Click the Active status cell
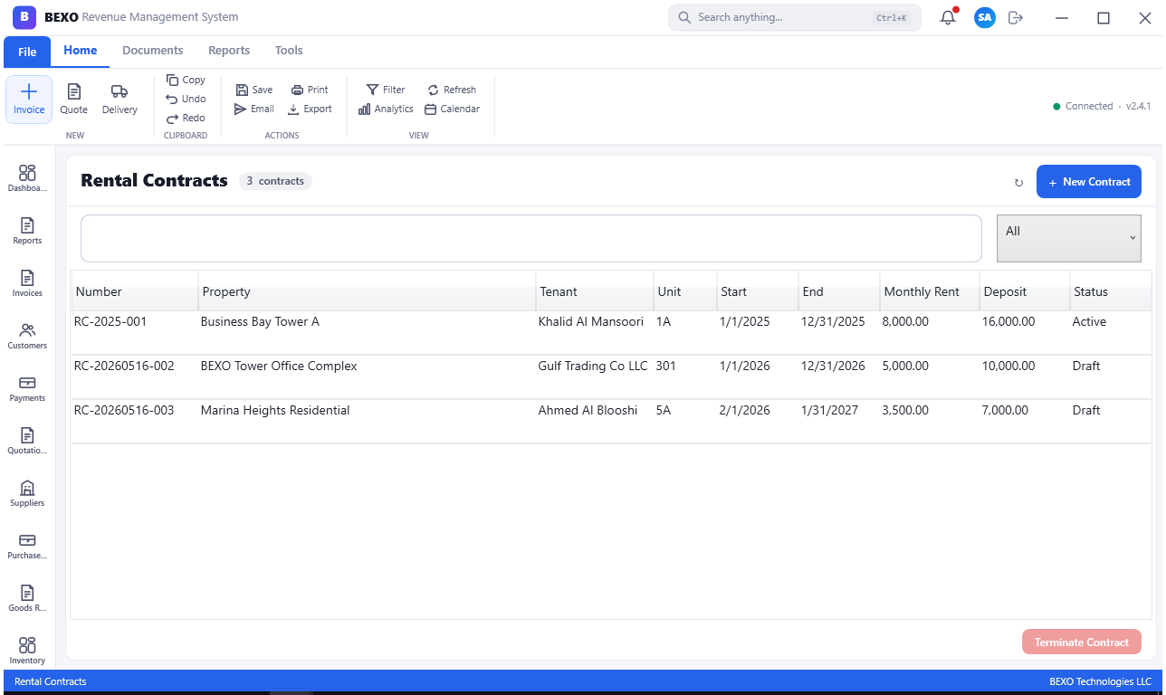 1089,321
